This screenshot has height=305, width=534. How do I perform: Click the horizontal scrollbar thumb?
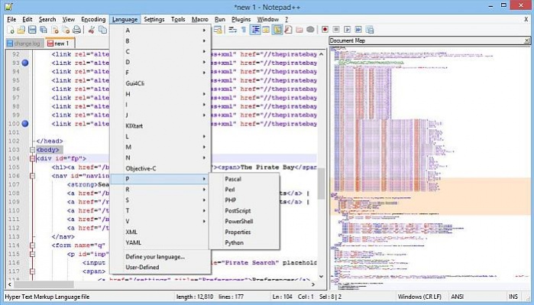[x=44, y=284]
